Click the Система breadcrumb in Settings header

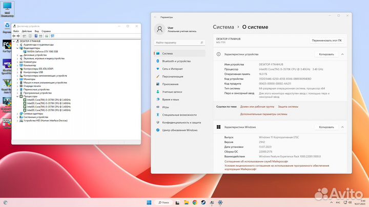[x=223, y=27]
